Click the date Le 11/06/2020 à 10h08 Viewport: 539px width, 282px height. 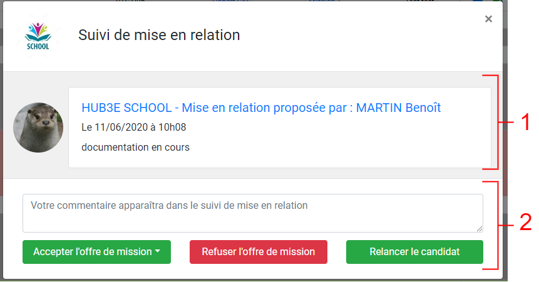tap(134, 127)
